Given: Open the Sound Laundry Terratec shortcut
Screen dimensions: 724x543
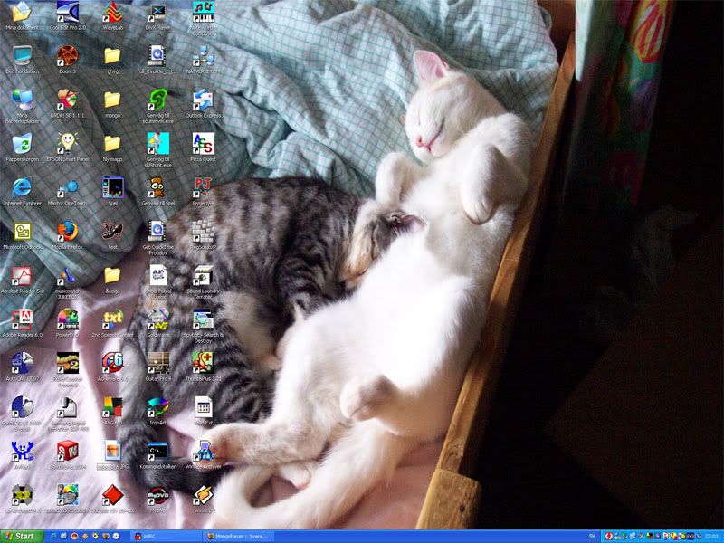Looking at the screenshot, I should [x=203, y=276].
